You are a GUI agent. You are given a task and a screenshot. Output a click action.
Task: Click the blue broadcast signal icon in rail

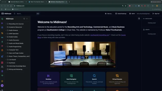pyautogui.click(x=2, y=37)
